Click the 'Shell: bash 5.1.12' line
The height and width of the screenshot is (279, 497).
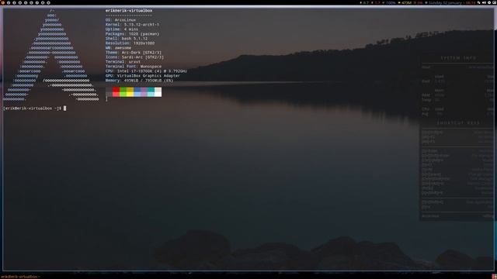(127, 38)
